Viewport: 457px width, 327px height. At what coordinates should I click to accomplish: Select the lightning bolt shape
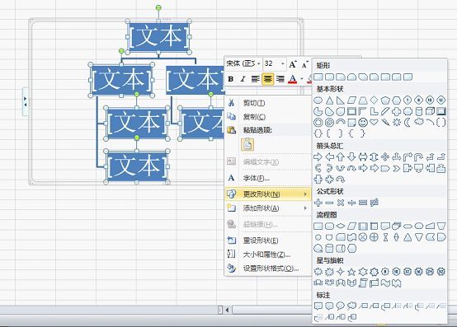coord(385,122)
